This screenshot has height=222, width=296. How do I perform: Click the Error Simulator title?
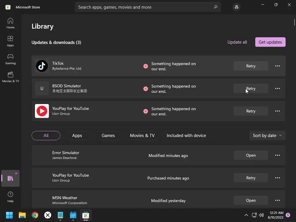coord(66,153)
